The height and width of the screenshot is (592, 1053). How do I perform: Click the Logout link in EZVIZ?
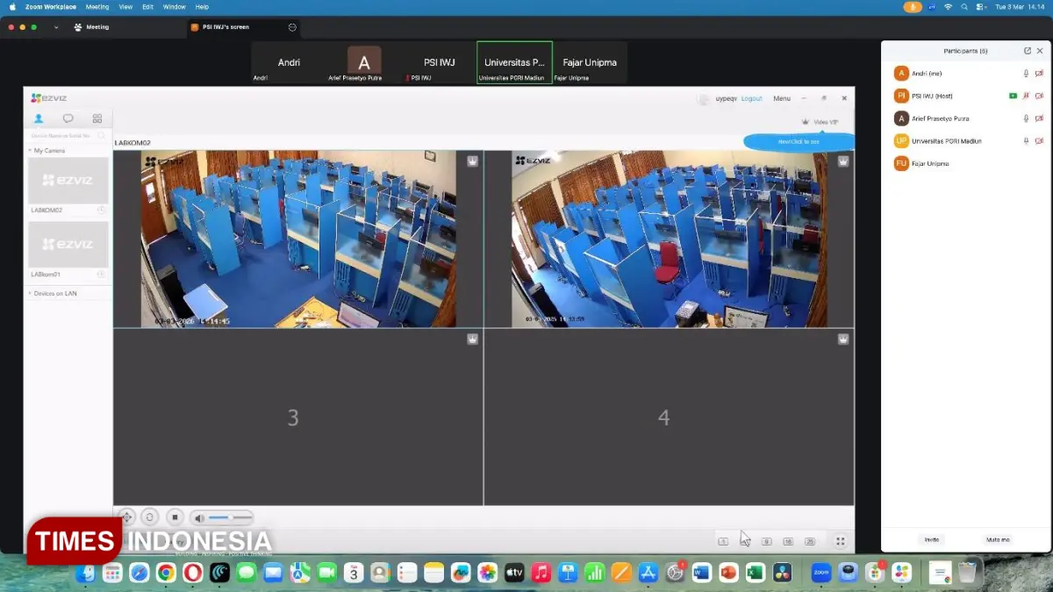751,98
